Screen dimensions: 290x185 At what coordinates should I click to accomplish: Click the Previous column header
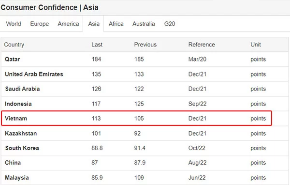tap(145, 45)
